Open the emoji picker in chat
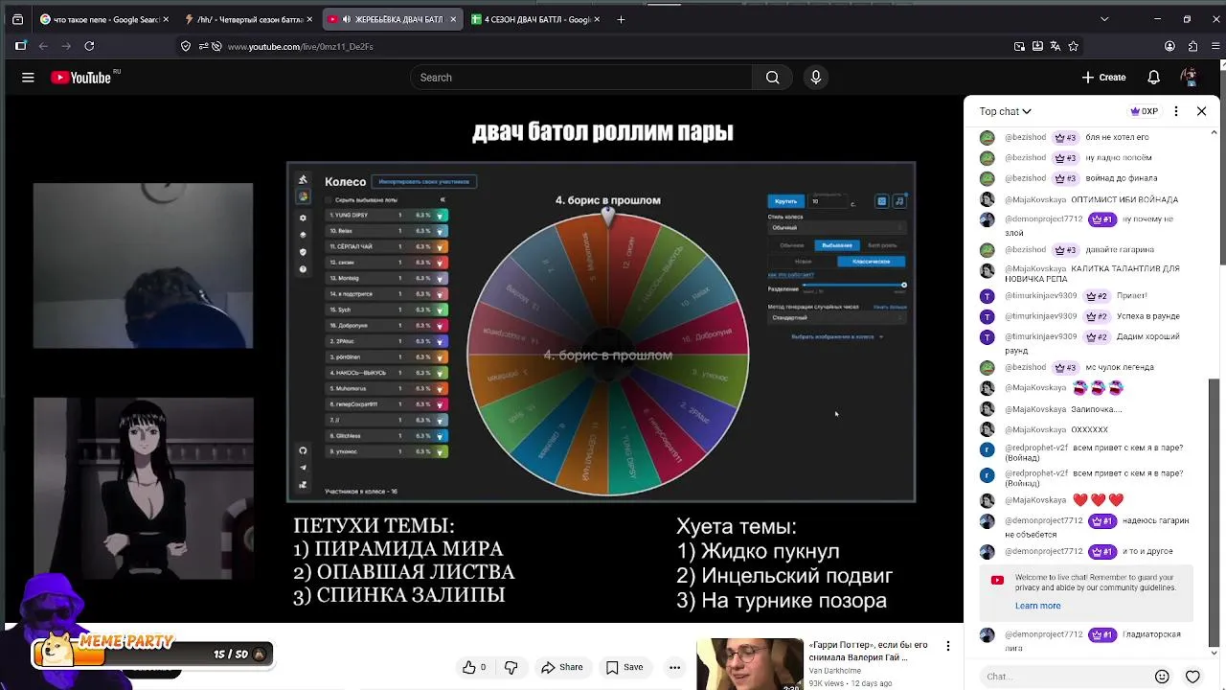This screenshot has width=1226, height=690. click(x=1162, y=677)
